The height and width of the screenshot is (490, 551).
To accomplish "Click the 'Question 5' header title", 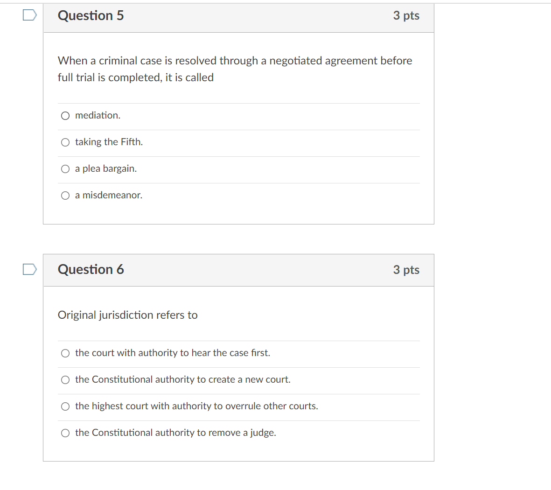I will point(91,15).
